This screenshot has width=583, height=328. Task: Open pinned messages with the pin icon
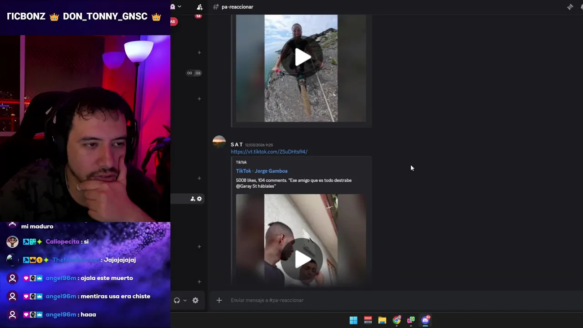tap(570, 7)
